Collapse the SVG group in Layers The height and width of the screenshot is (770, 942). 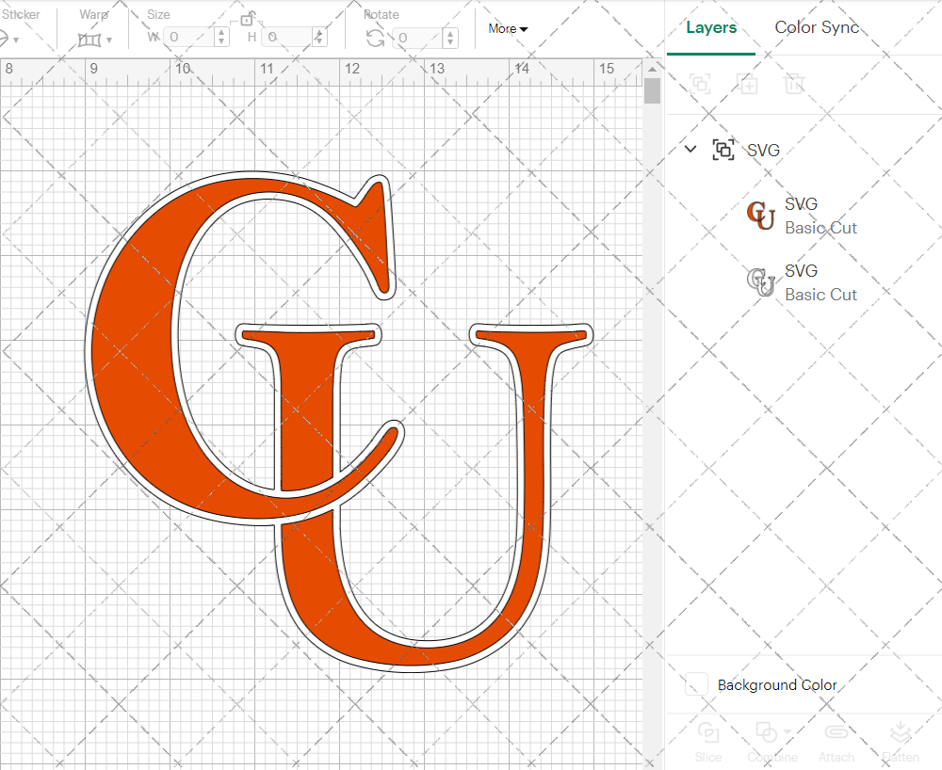click(690, 149)
